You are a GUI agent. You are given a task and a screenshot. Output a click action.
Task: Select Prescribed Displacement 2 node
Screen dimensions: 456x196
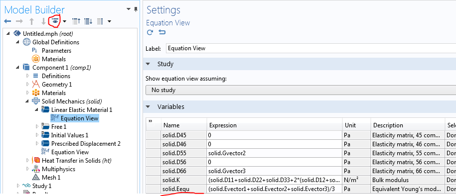[x=86, y=143]
